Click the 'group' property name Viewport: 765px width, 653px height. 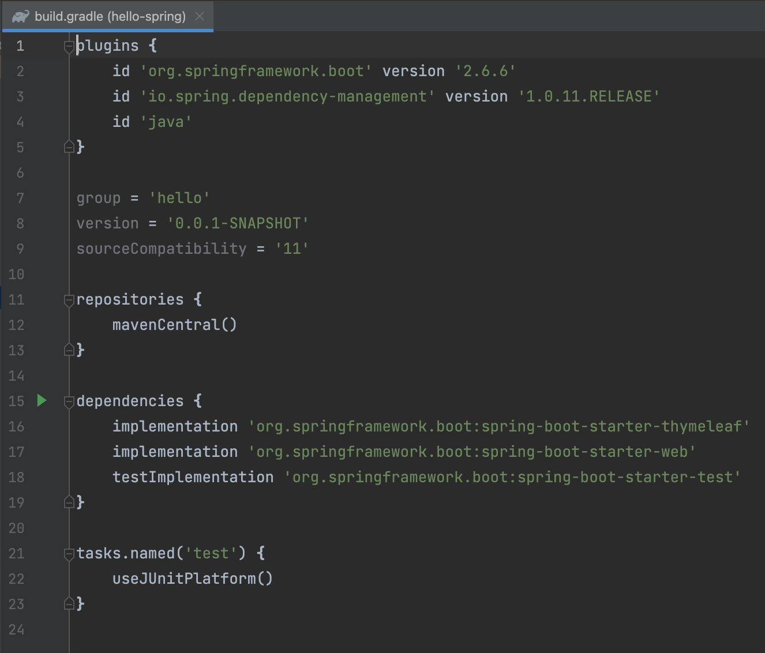click(x=99, y=198)
